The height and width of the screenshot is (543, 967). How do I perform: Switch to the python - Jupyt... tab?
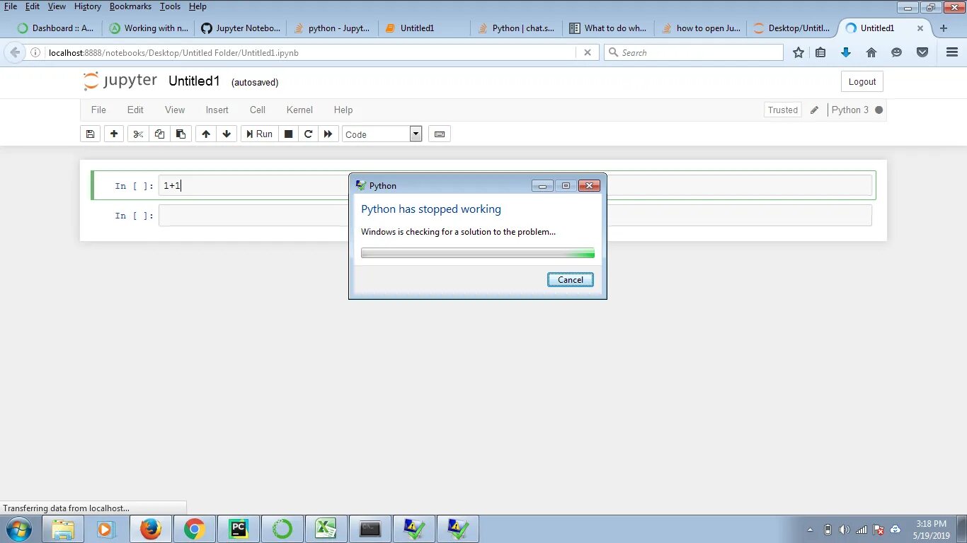click(332, 28)
